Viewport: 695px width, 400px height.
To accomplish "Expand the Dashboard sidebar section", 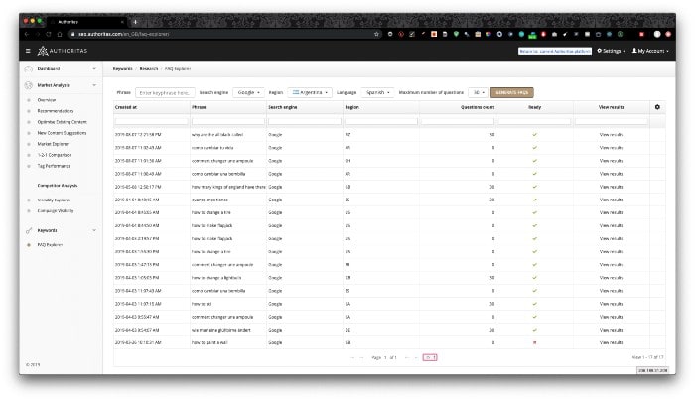I will tap(94, 69).
